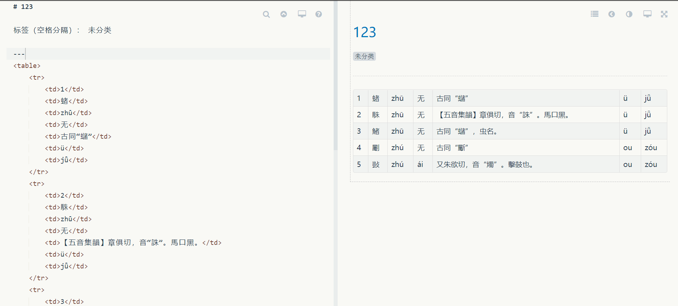Click table cell 古同 “蠩” in row 1

(526, 98)
